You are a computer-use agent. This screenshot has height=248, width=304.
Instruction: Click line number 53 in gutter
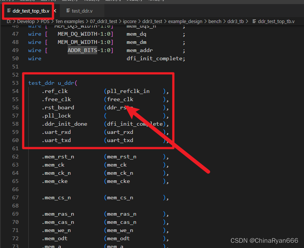pyautogui.click(x=15, y=83)
